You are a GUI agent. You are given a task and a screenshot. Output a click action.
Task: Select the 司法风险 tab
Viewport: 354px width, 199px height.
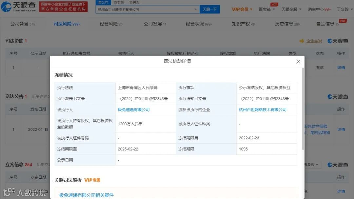(x=67, y=24)
